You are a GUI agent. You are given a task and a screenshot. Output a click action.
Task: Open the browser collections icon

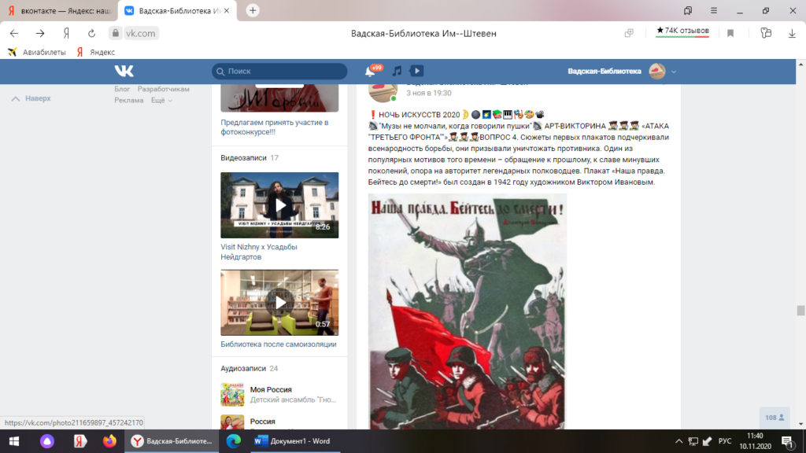[x=766, y=33]
